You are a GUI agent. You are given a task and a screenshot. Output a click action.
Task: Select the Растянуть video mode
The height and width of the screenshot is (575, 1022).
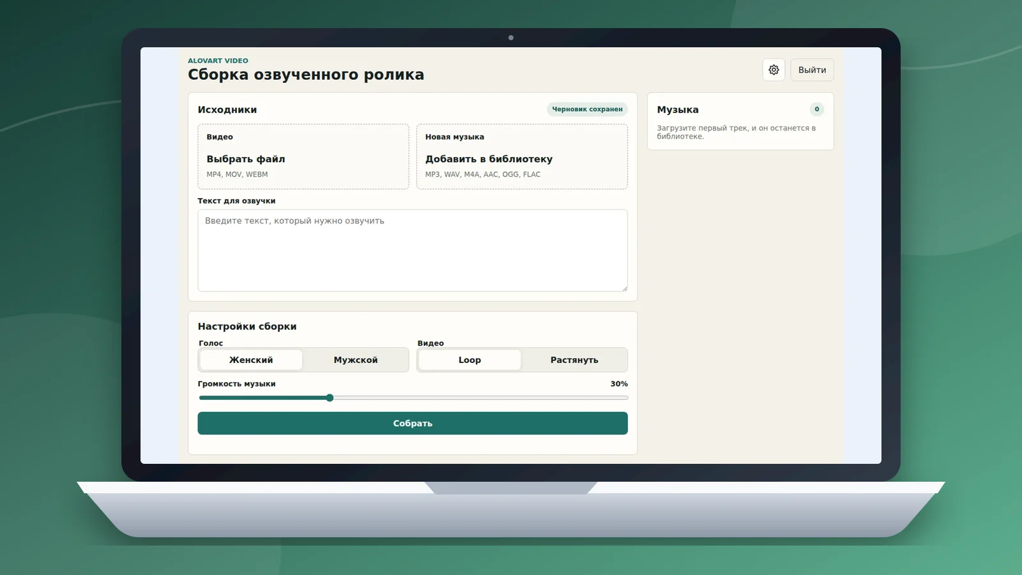(x=574, y=360)
